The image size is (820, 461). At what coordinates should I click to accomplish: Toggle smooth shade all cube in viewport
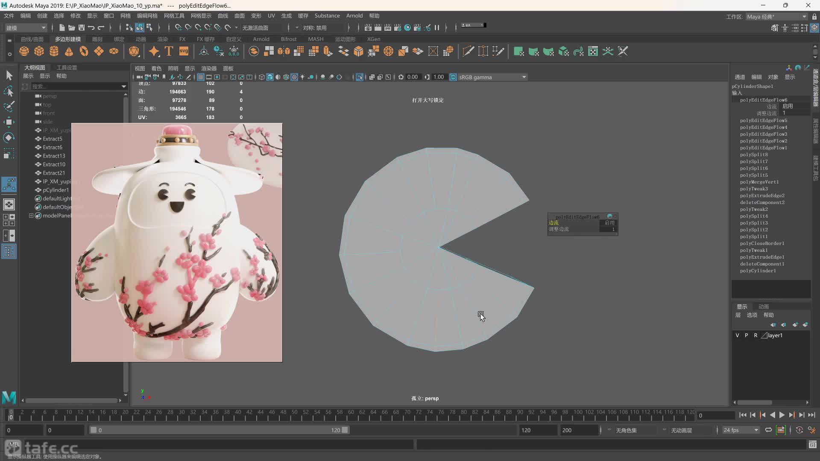(270, 77)
